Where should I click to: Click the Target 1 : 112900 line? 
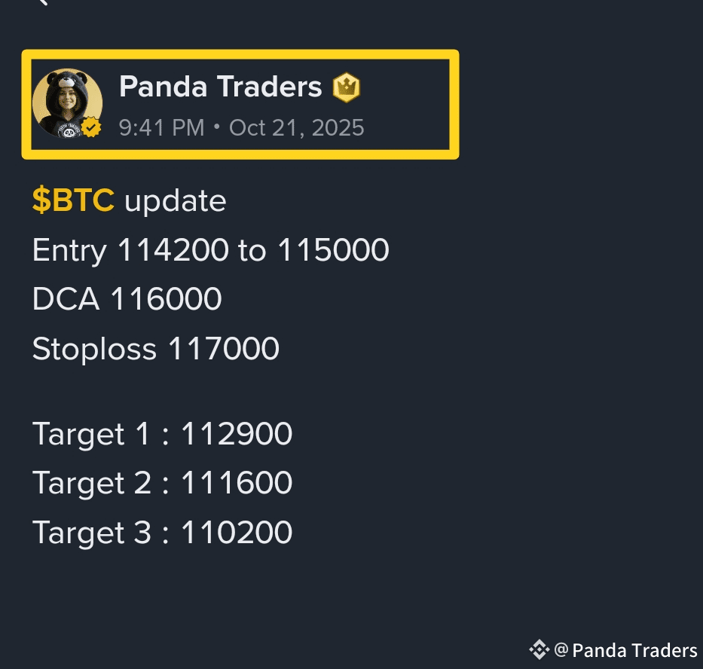pyautogui.click(x=162, y=434)
